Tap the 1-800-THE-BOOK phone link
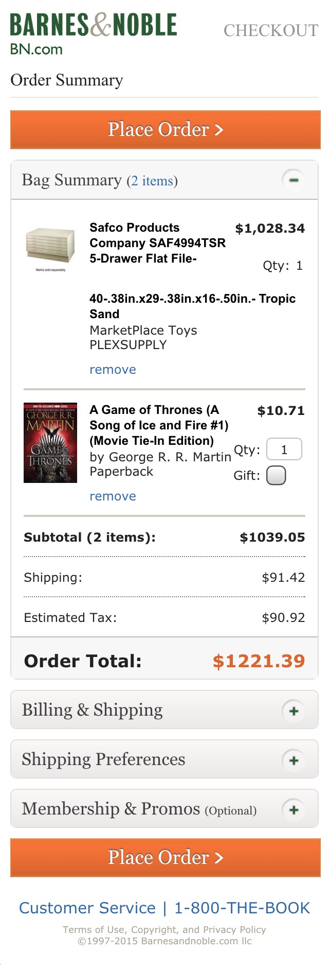The height and width of the screenshot is (970, 329). (x=242, y=908)
